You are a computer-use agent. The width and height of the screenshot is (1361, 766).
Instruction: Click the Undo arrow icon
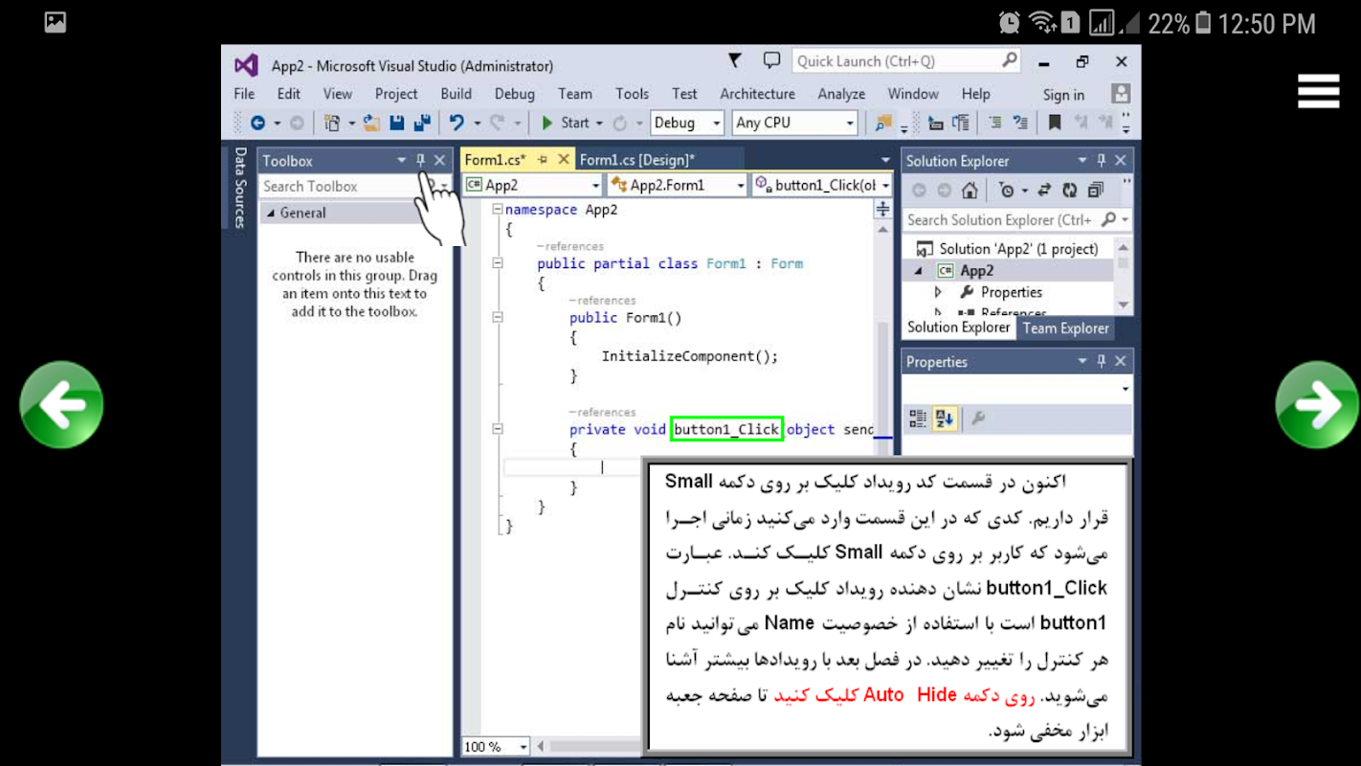(457, 123)
